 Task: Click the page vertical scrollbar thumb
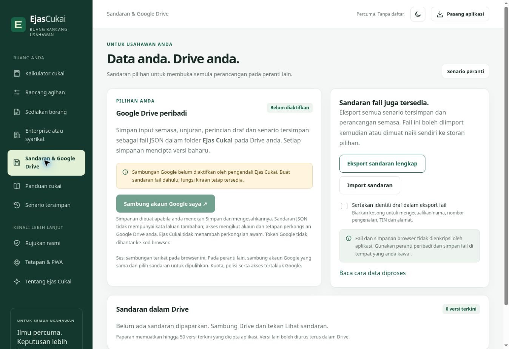[x=506, y=156]
